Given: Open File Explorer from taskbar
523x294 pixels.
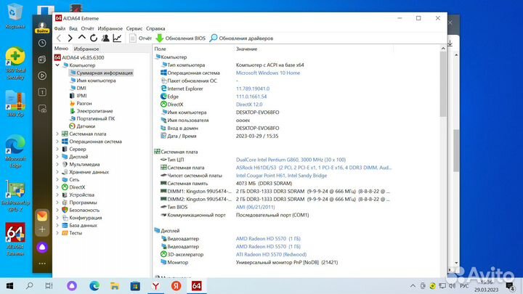Looking at the screenshot, I should 115,286.
